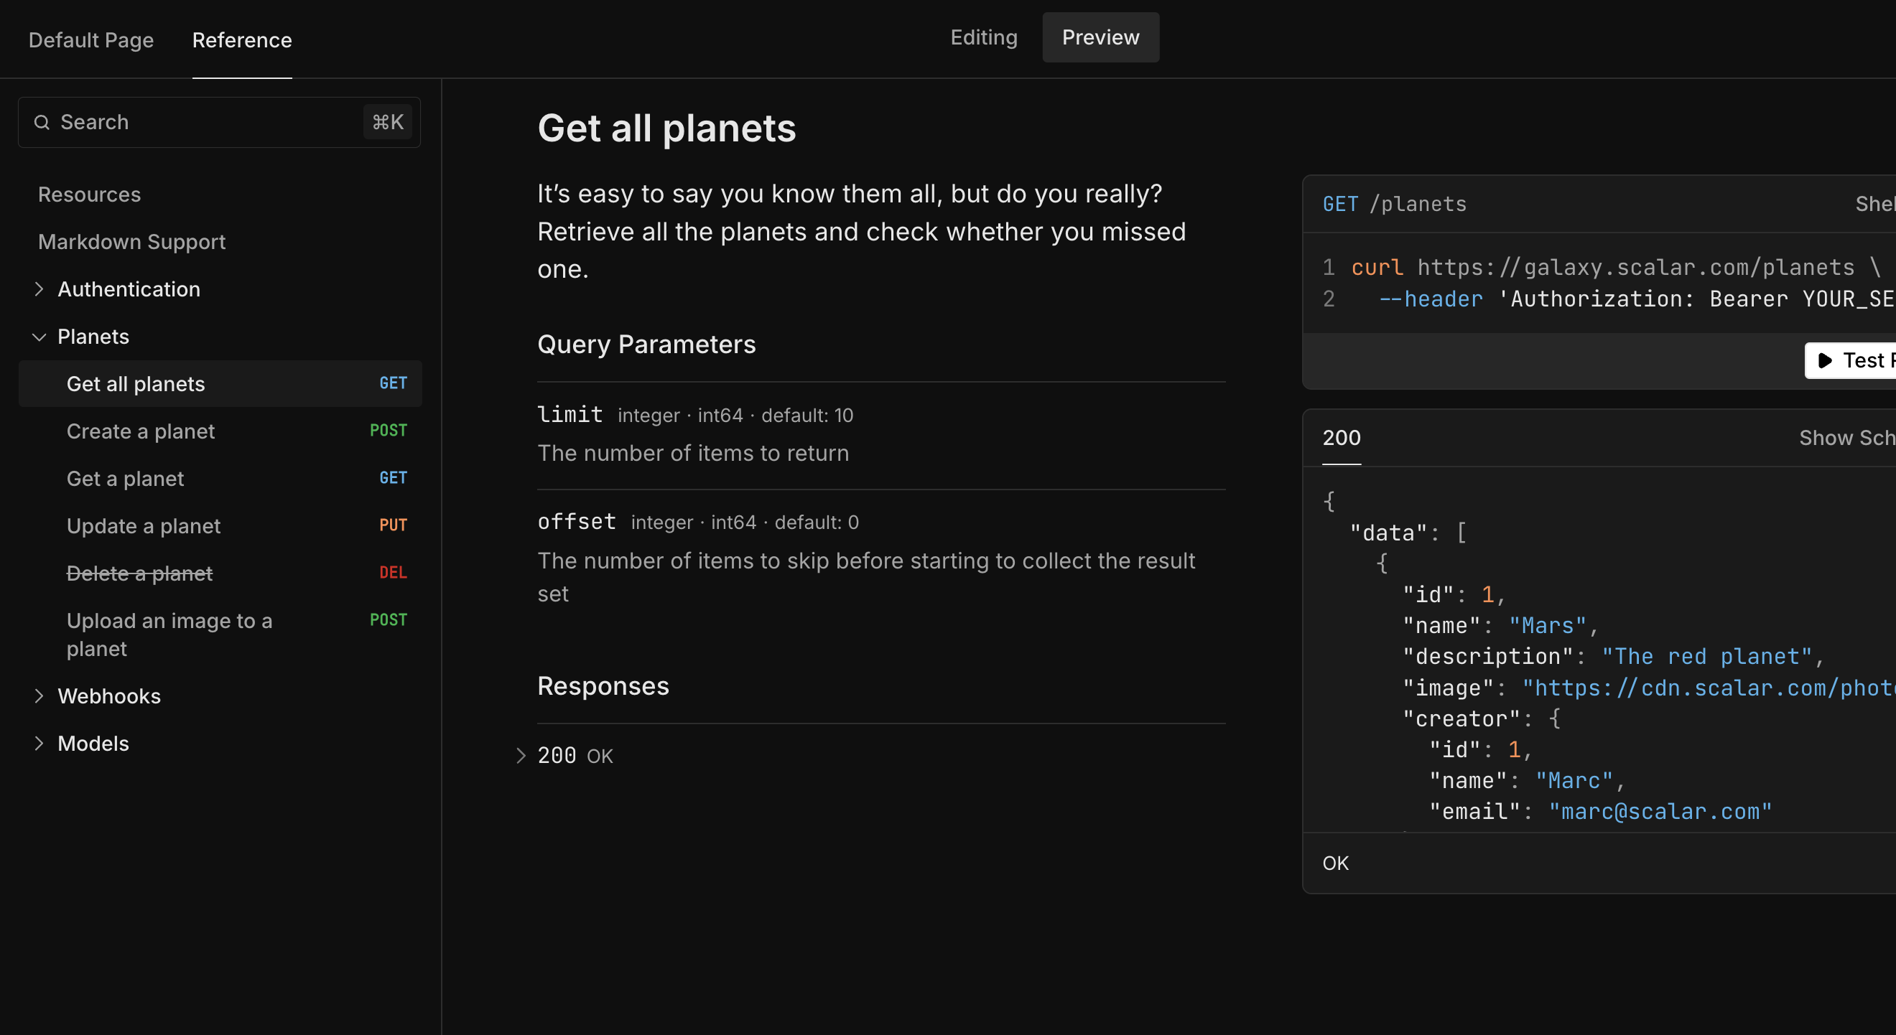Click the search magnifier icon
This screenshot has height=1035, width=1896.
[42, 122]
